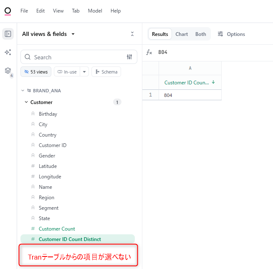Click the count badge 1 next to Customer
The image size is (273, 269).
pos(117,102)
